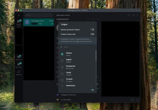158x110 pixels.
Task: Click the Mostra pulsante Traduci label
Action: 70,30
